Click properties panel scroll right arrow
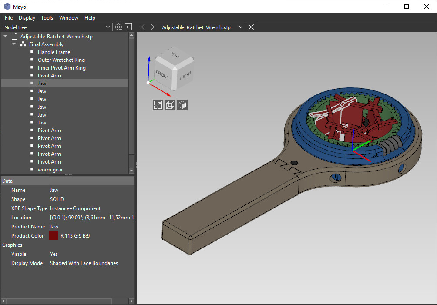Image resolution: width=437 pixels, height=305 pixels. (x=131, y=301)
